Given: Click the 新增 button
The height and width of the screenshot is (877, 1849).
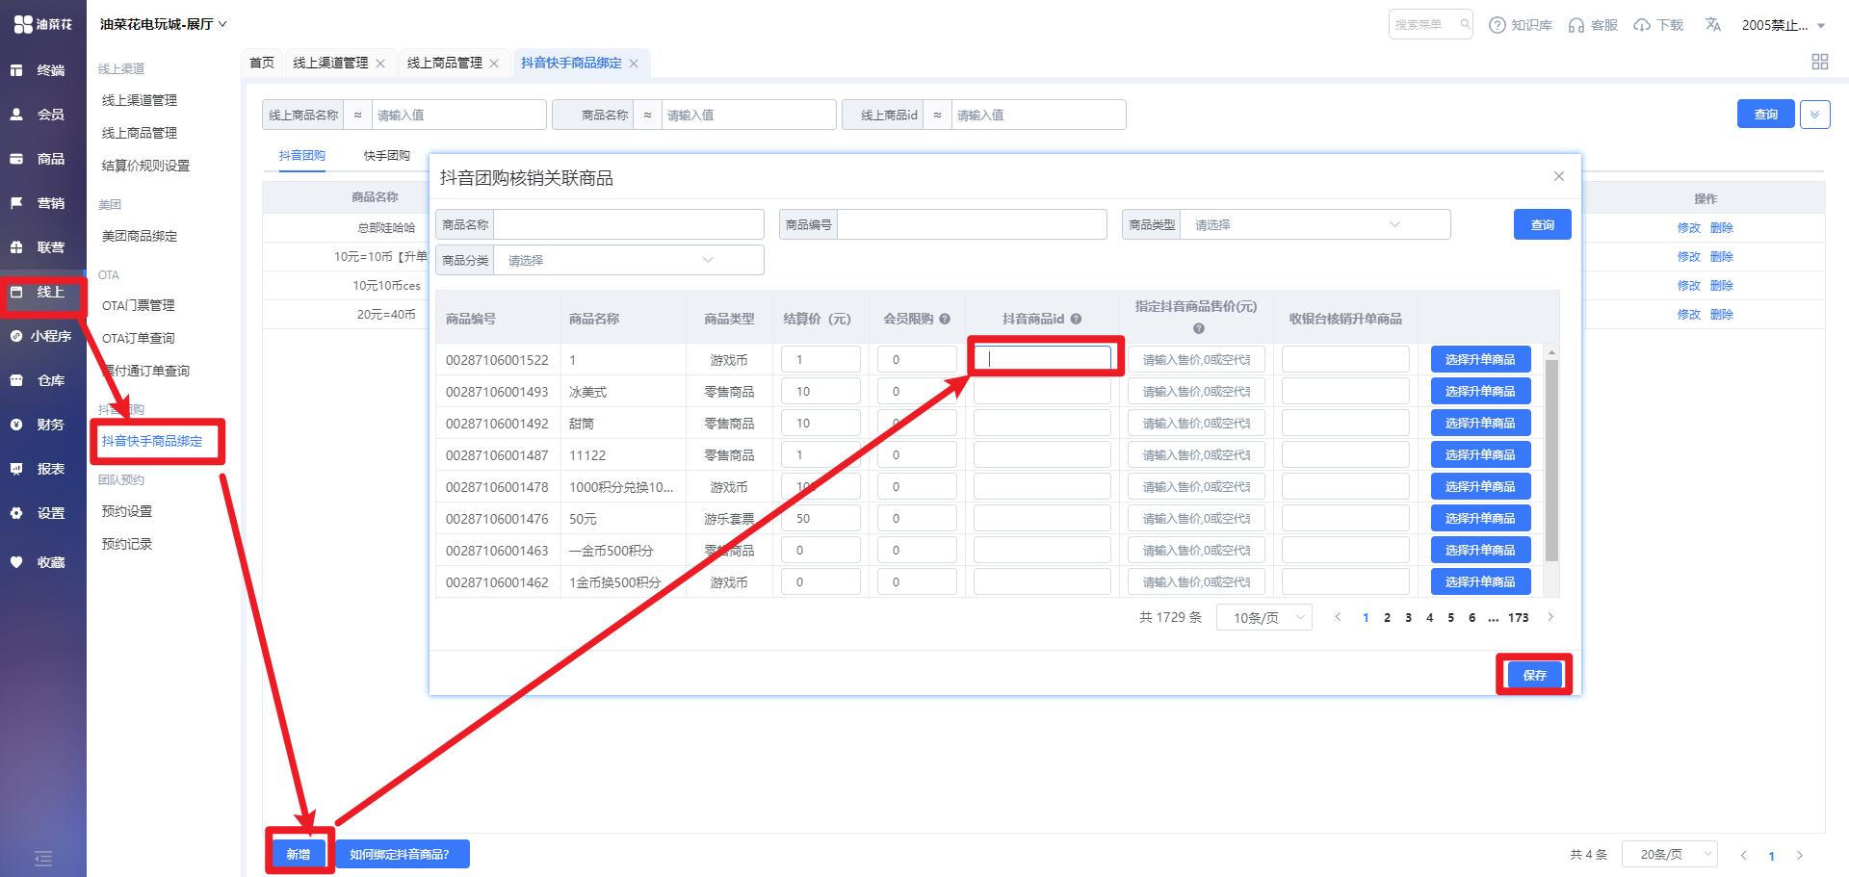Looking at the screenshot, I should pyautogui.click(x=299, y=854).
